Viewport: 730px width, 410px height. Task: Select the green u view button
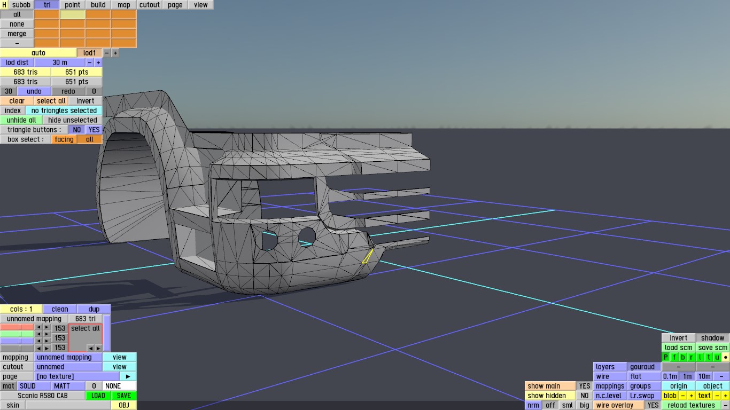pyautogui.click(x=717, y=357)
